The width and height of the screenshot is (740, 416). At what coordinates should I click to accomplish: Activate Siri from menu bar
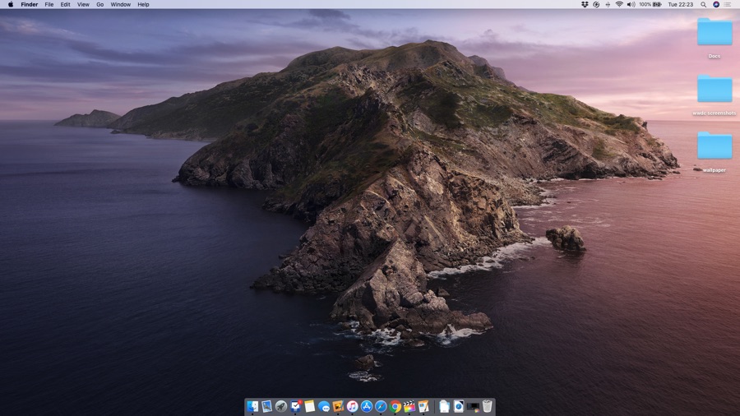716,4
